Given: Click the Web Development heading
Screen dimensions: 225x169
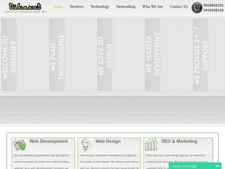Looking at the screenshot, I should [48, 141].
